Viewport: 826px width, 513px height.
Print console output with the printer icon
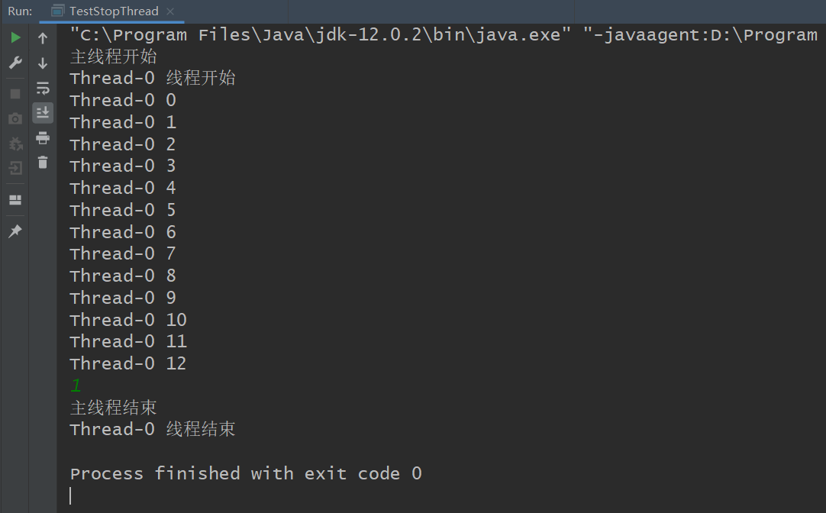point(43,138)
